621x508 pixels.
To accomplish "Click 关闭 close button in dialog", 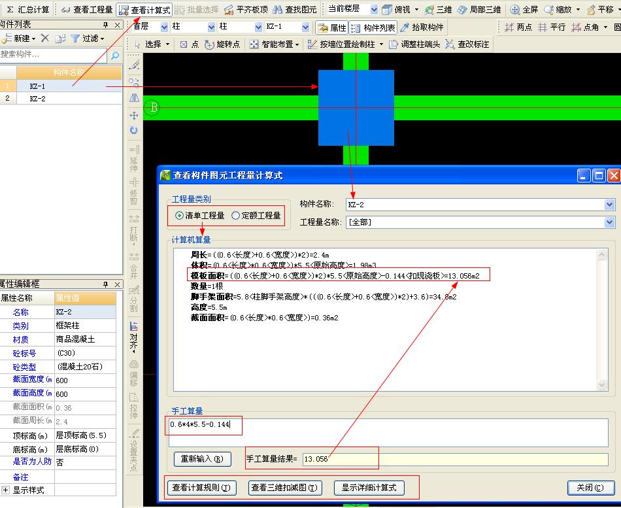I will [590, 487].
